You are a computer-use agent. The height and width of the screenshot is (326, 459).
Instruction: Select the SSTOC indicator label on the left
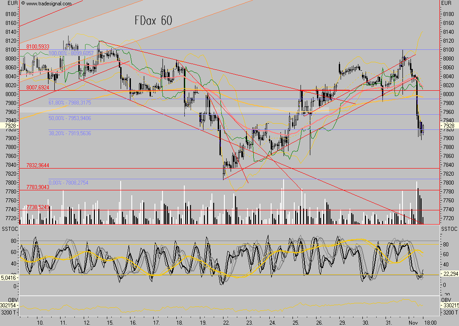point(10,228)
